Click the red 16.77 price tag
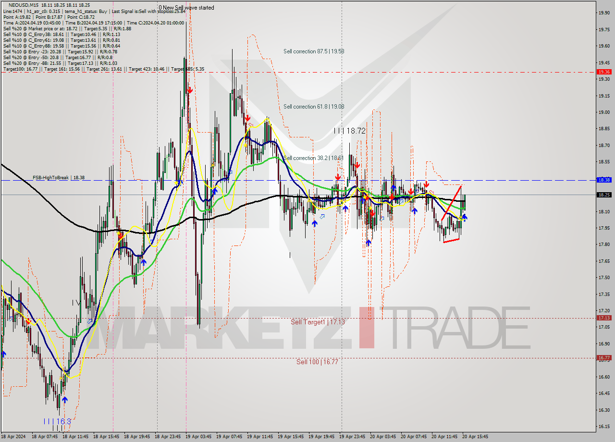 [603, 358]
